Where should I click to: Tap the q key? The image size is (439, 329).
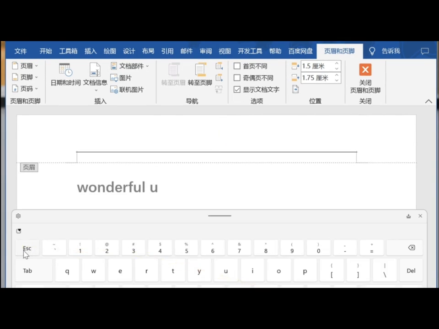point(67,271)
